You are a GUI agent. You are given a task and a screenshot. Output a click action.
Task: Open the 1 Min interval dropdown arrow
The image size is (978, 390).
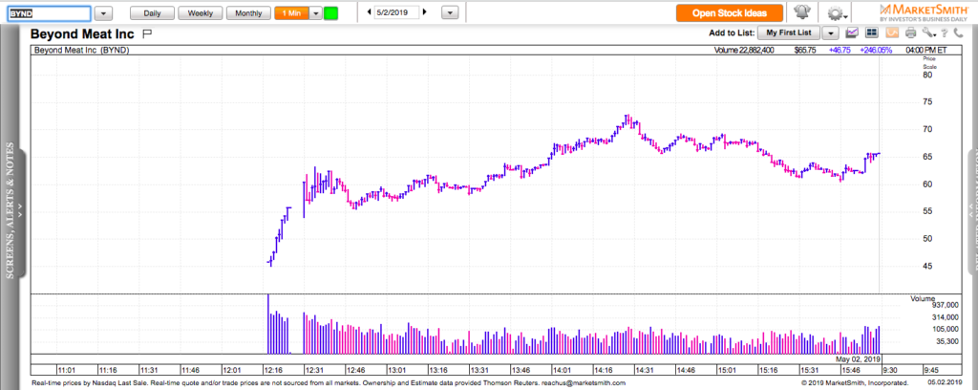tap(316, 13)
